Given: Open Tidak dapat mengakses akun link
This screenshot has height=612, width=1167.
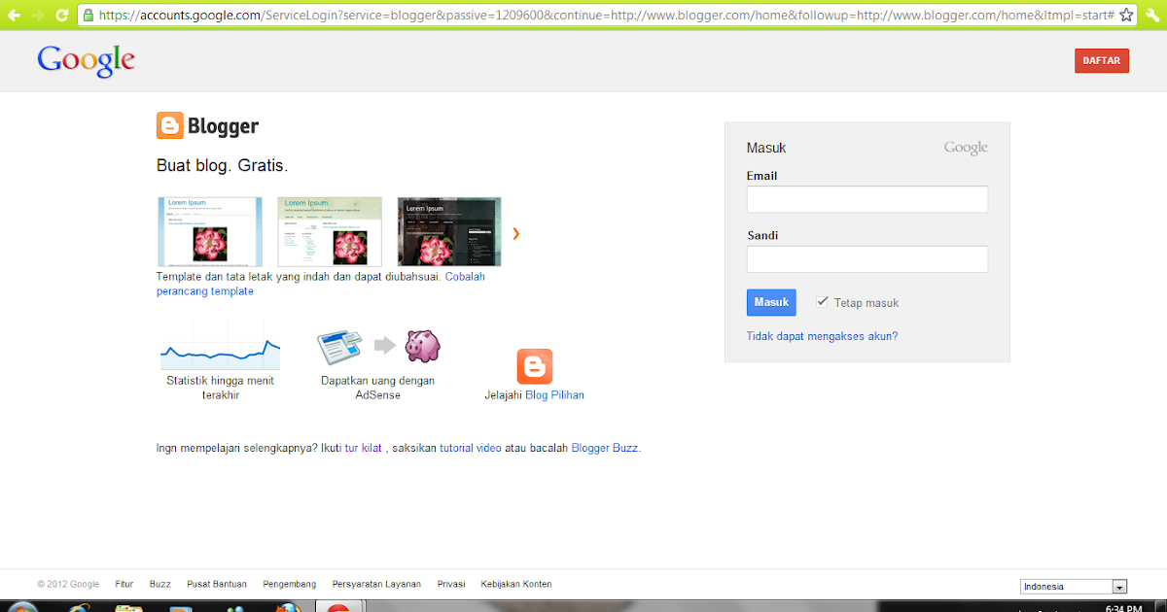Looking at the screenshot, I should pyautogui.click(x=822, y=336).
